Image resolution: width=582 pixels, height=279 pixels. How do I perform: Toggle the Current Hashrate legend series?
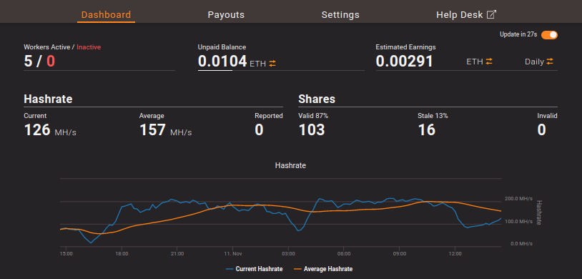coord(254,269)
